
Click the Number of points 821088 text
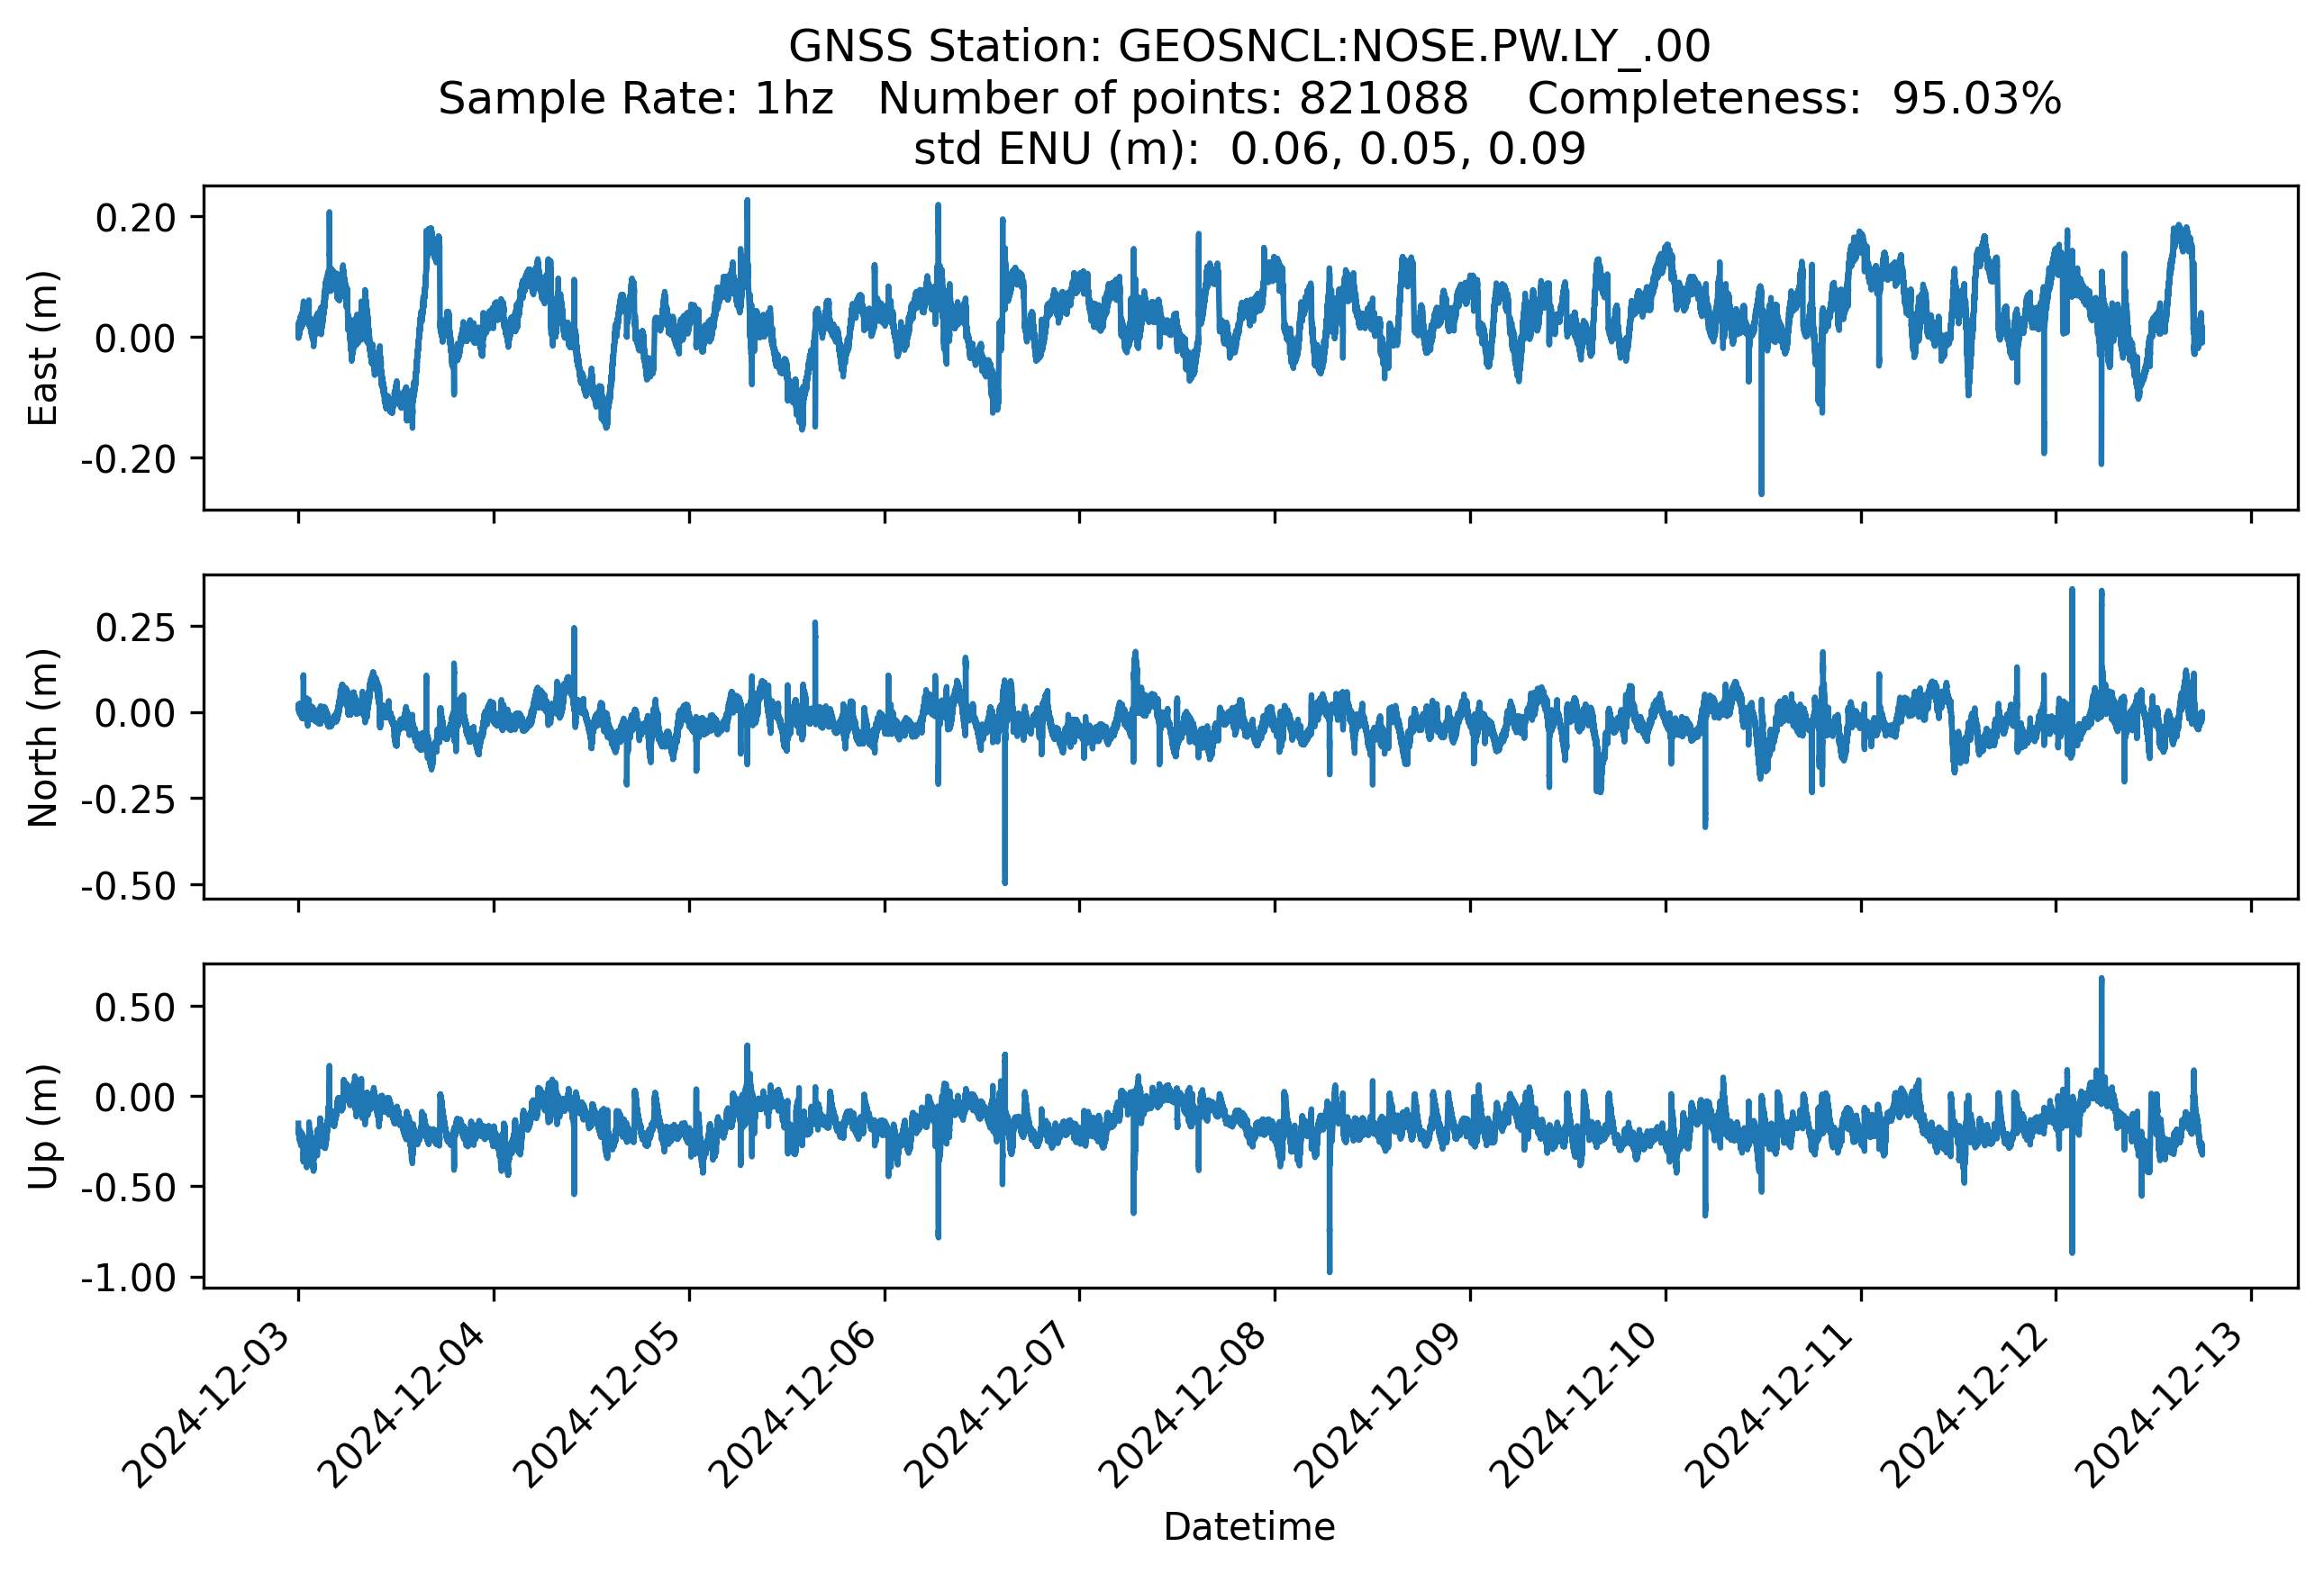[x=1173, y=99]
